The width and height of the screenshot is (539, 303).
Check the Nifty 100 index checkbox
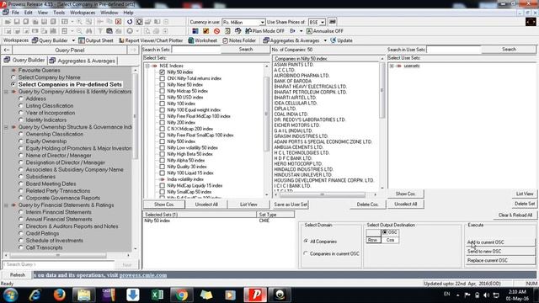tap(163, 104)
